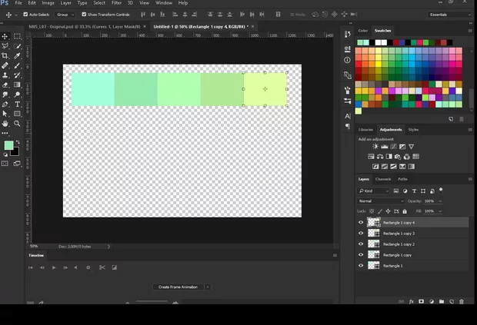Screen dimensions: 477x325
Task: Click the foreground color swatch
Action: click(8, 145)
